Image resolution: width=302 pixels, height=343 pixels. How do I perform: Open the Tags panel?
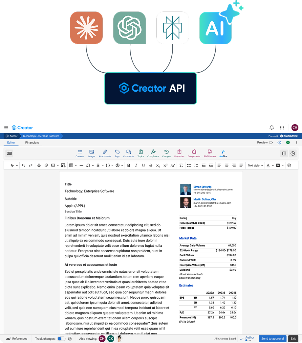point(117,153)
